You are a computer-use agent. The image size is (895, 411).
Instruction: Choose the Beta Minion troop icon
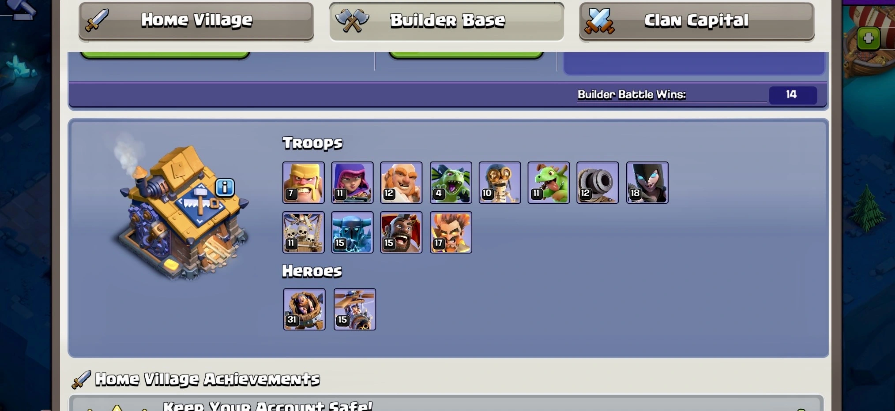[x=451, y=183]
